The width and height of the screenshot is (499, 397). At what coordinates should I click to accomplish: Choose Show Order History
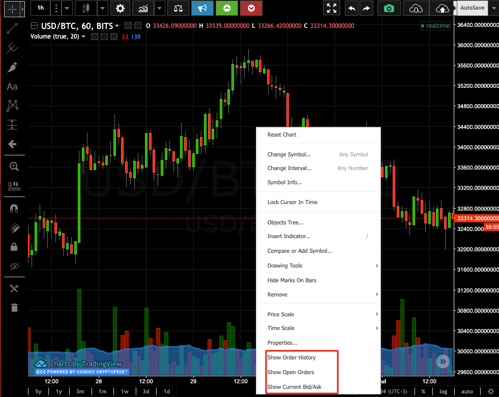click(318, 357)
